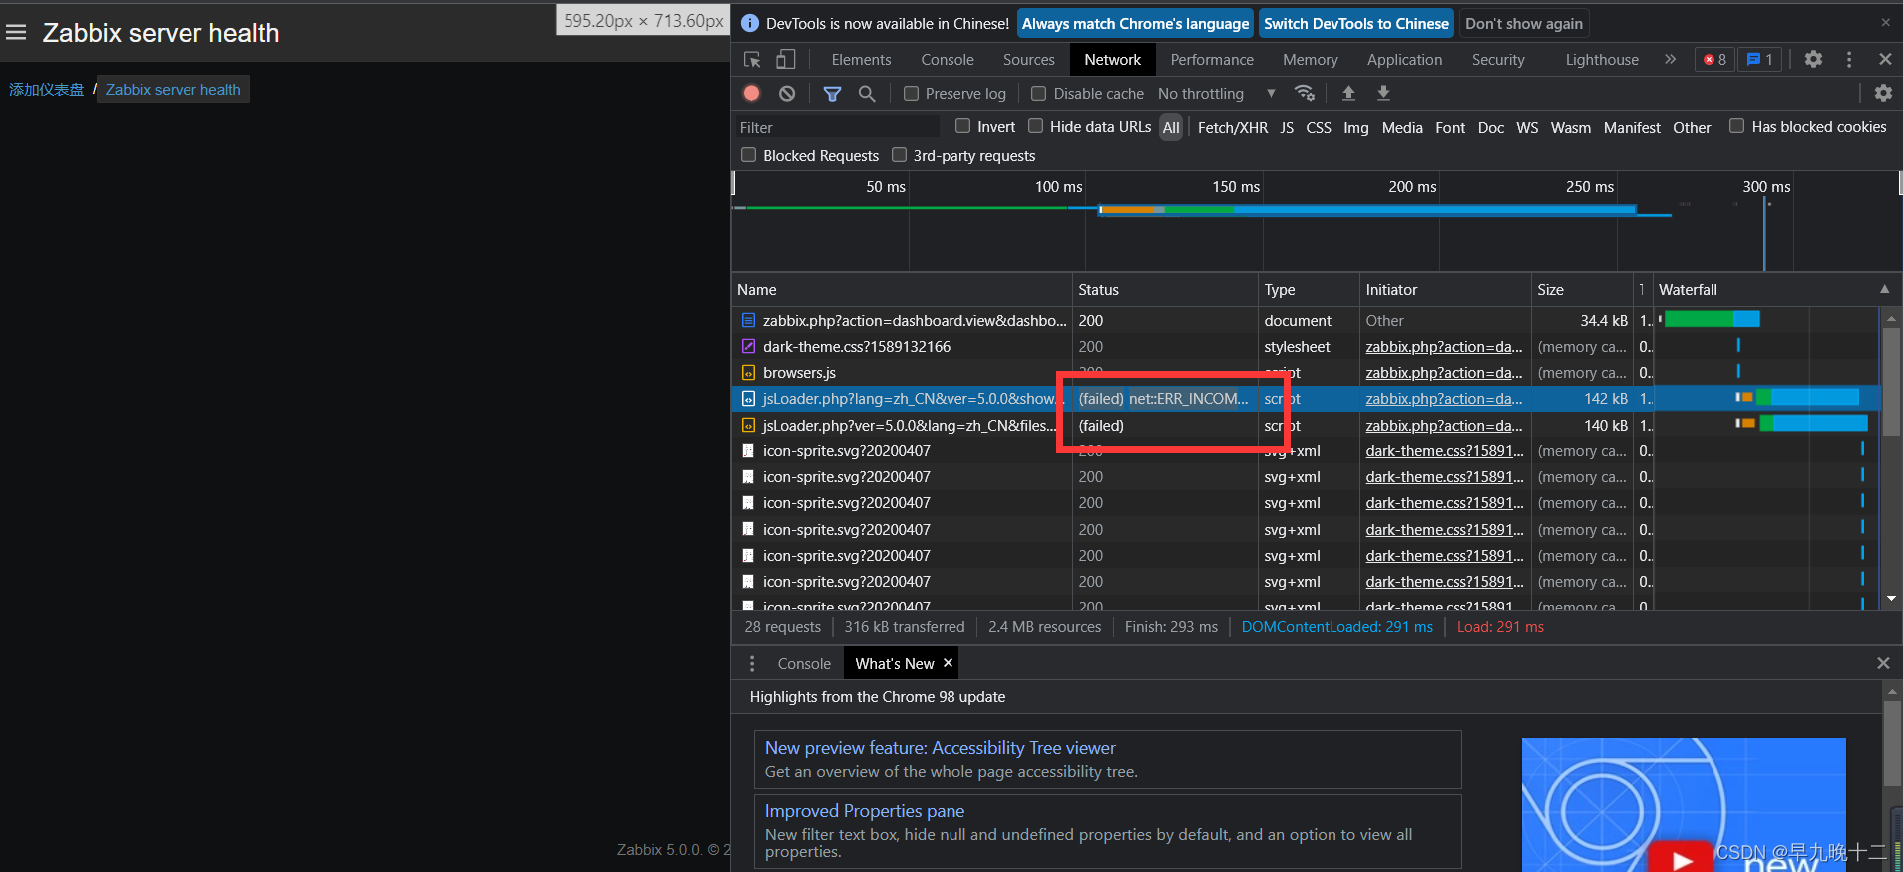This screenshot has height=872, width=1903.
Task: Open the No throttling dropdown
Action: click(x=1216, y=93)
